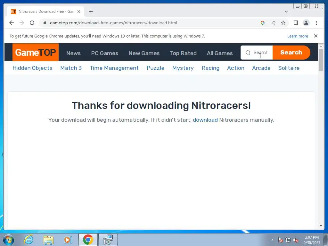Open the Chrome three-dot menu
Viewport: 328px width, 246px height.
(x=316, y=23)
